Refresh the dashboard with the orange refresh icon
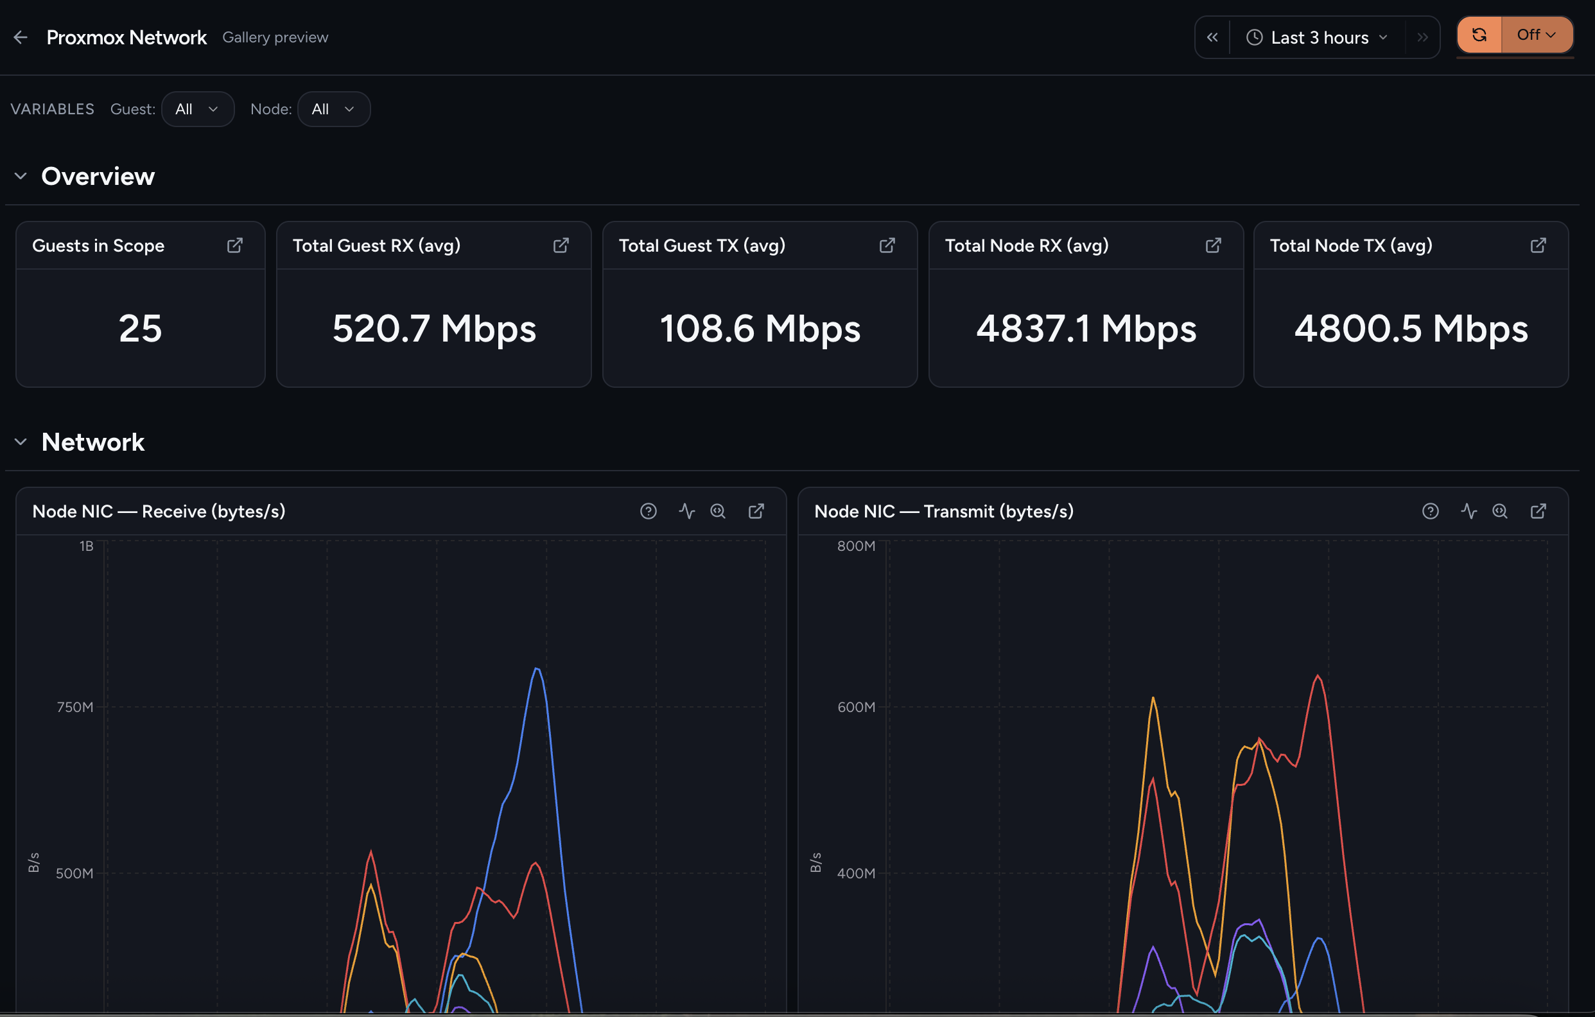 [x=1478, y=35]
